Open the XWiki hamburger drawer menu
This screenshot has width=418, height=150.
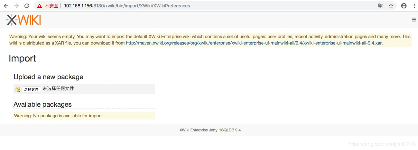point(414,20)
